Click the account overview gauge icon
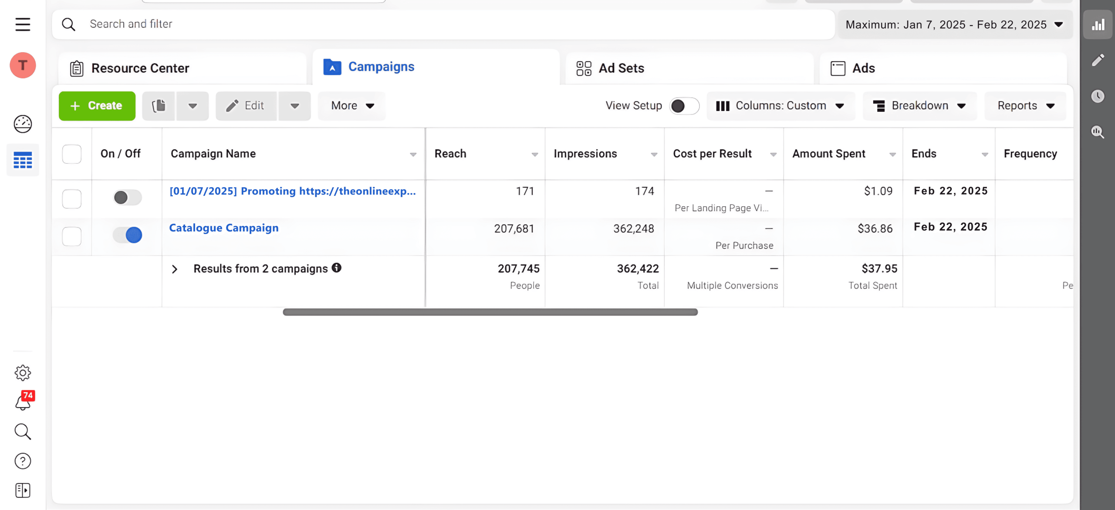Viewport: 1115px width, 510px height. [x=23, y=124]
